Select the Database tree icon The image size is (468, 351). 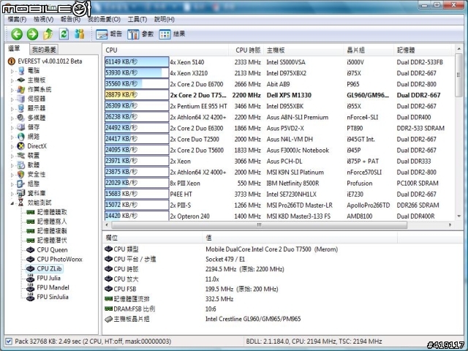(x=21, y=193)
